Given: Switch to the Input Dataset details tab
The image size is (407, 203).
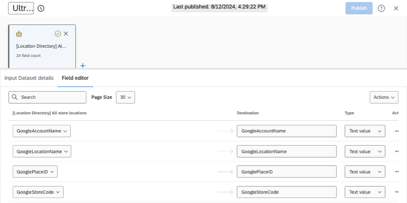Looking at the screenshot, I should [29, 78].
